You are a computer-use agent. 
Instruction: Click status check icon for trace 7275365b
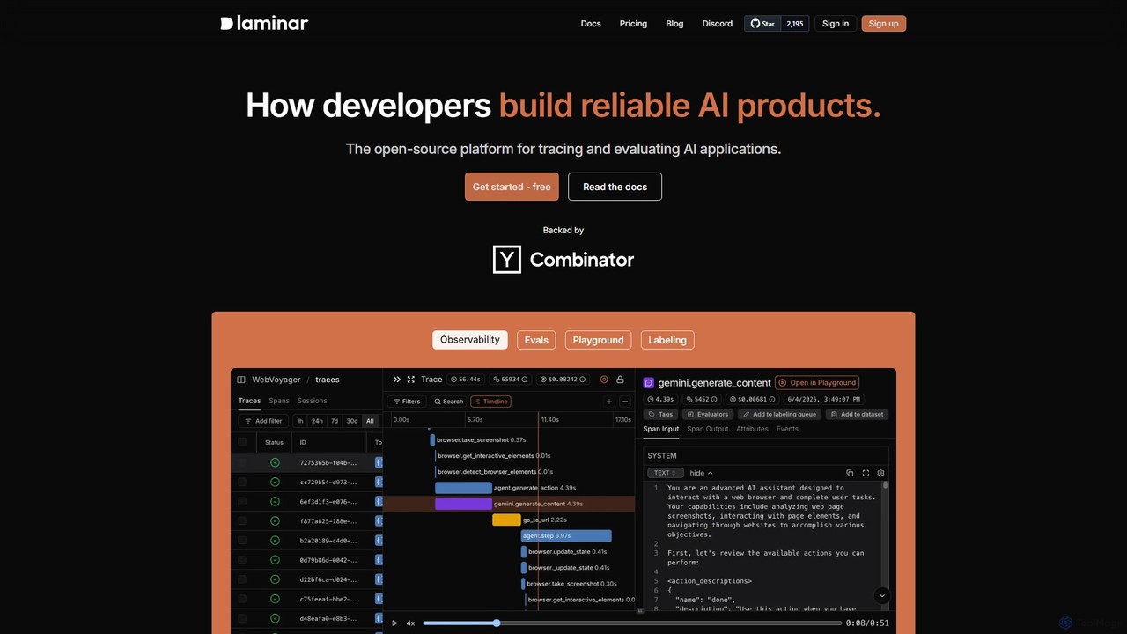coord(275,462)
